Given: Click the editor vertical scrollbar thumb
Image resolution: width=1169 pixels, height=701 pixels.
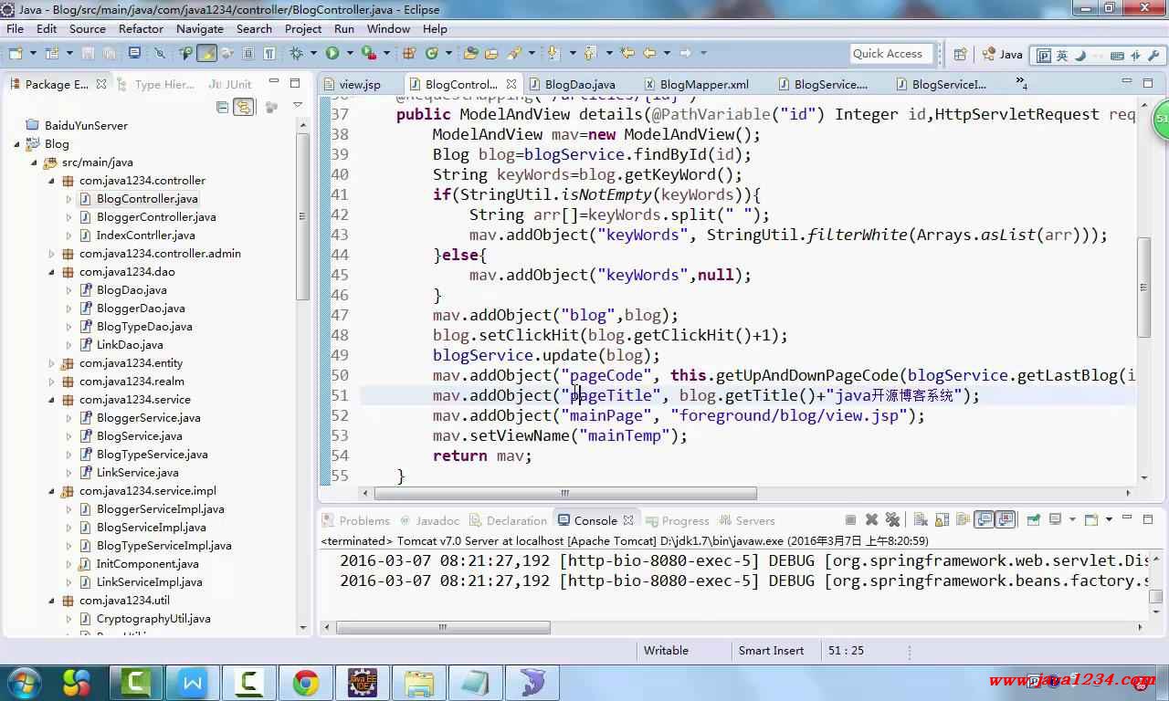Looking at the screenshot, I should tap(1144, 287).
